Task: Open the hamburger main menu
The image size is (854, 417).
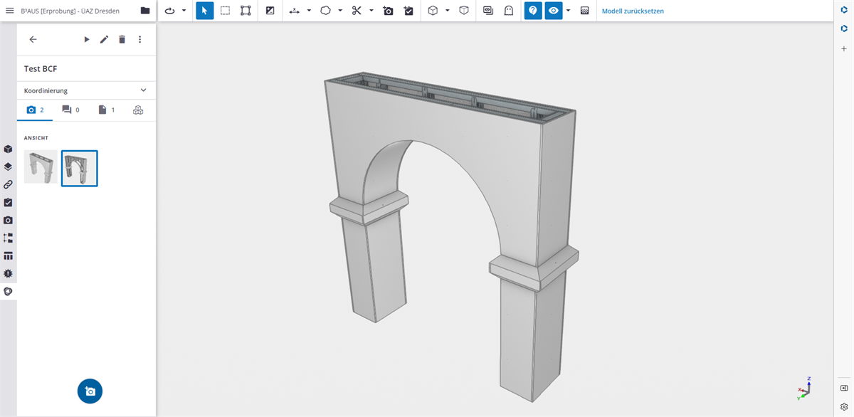Action: 10,11
